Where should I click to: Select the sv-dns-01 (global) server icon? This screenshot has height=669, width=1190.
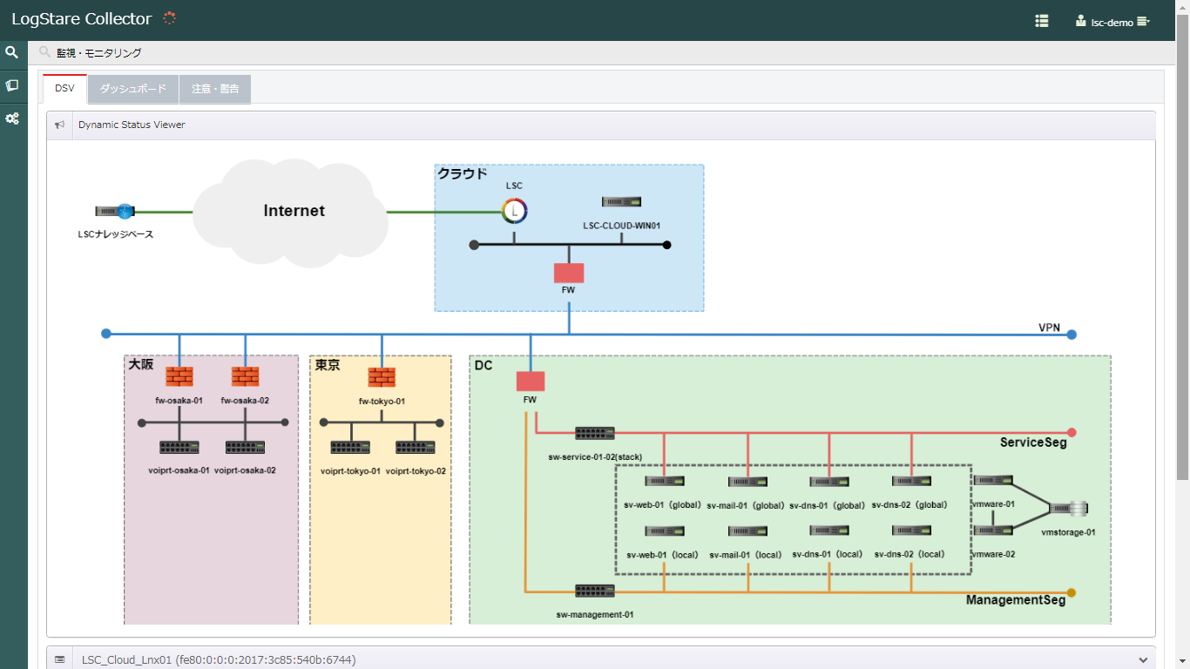coord(828,481)
